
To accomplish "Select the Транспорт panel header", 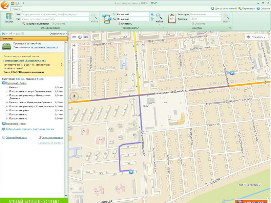I will click(34, 39).
